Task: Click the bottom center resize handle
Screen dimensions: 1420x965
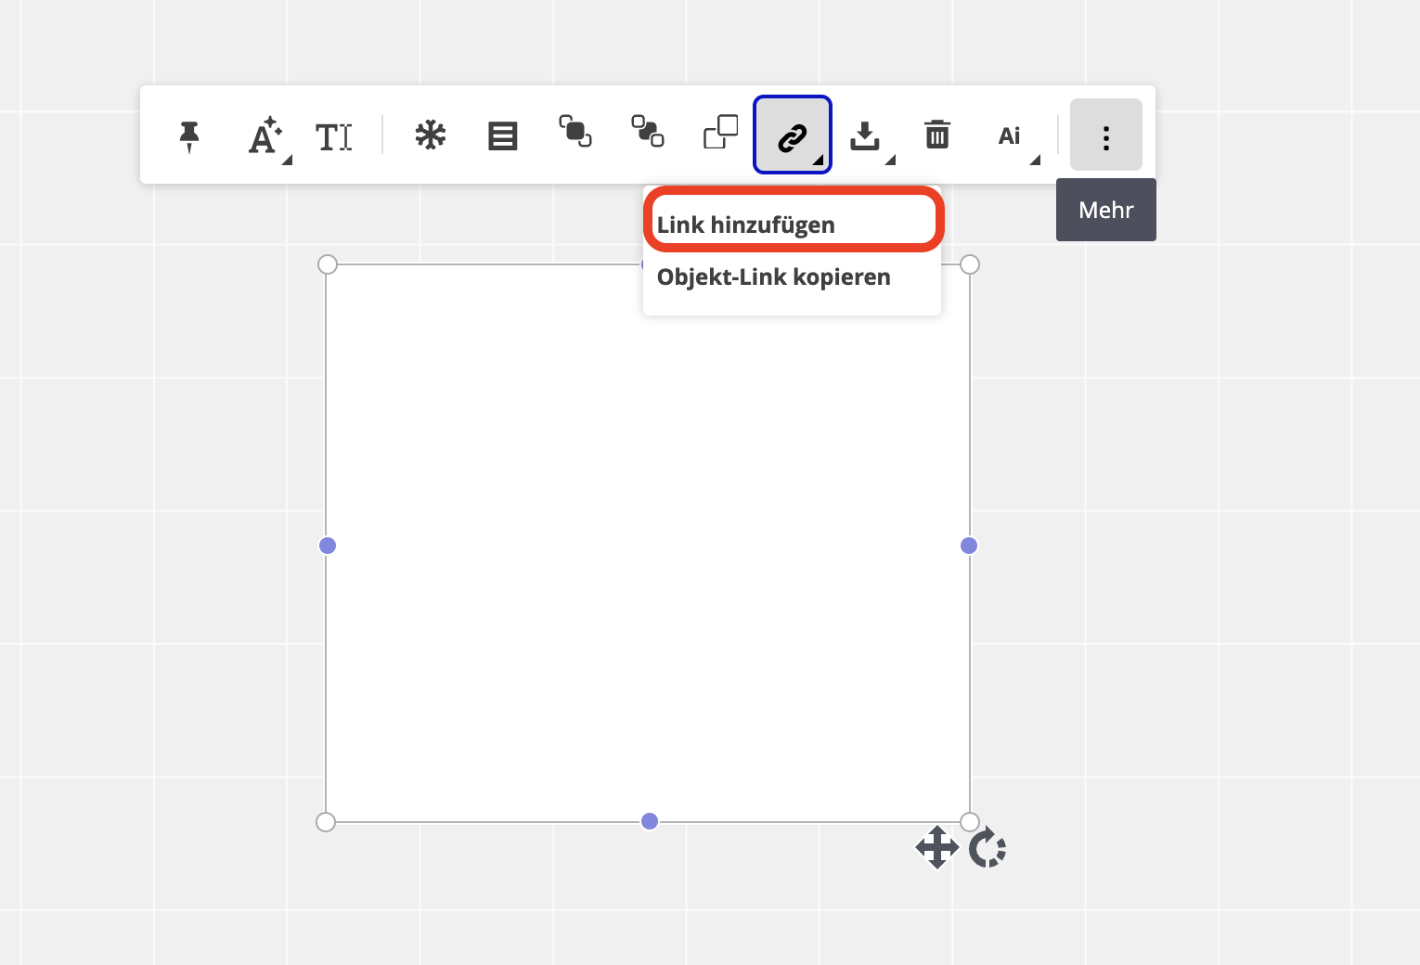Action: pos(649,821)
